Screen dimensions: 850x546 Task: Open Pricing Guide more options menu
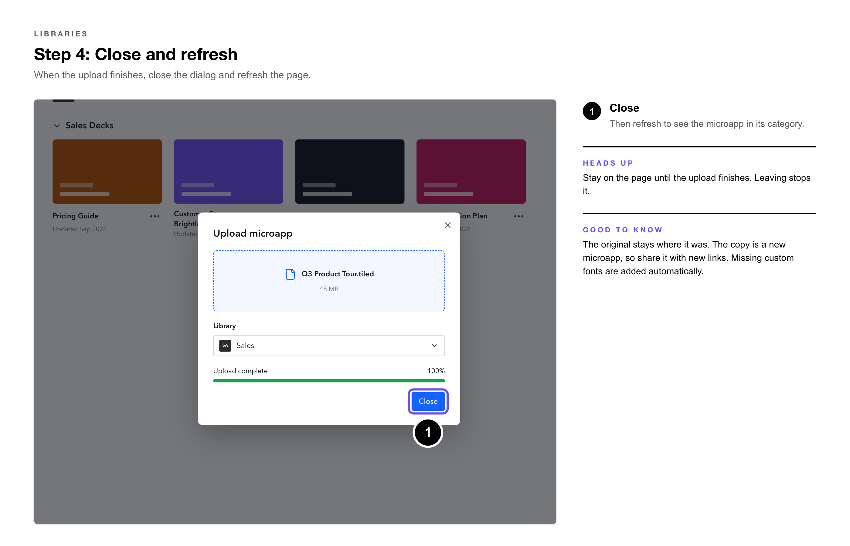point(155,216)
